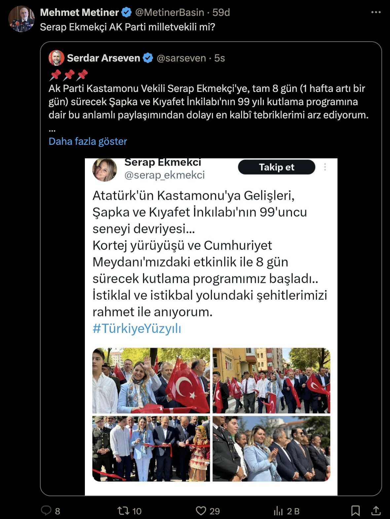Viewport: 390px width, 519px height.
Task: Retweet this post with the repost icon
Action: pyautogui.click(x=124, y=511)
